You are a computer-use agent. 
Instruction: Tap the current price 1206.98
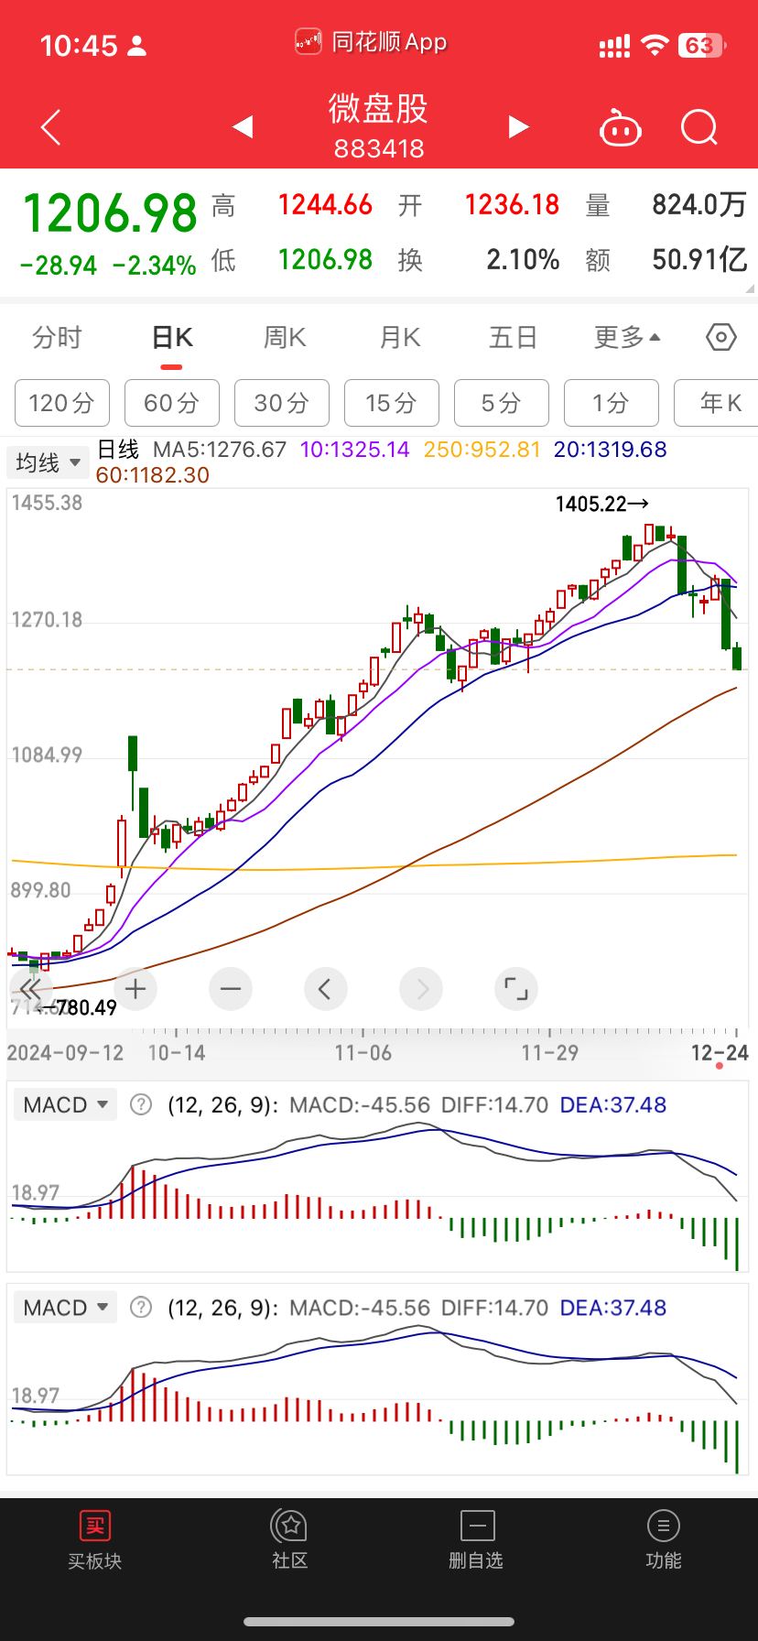110,213
